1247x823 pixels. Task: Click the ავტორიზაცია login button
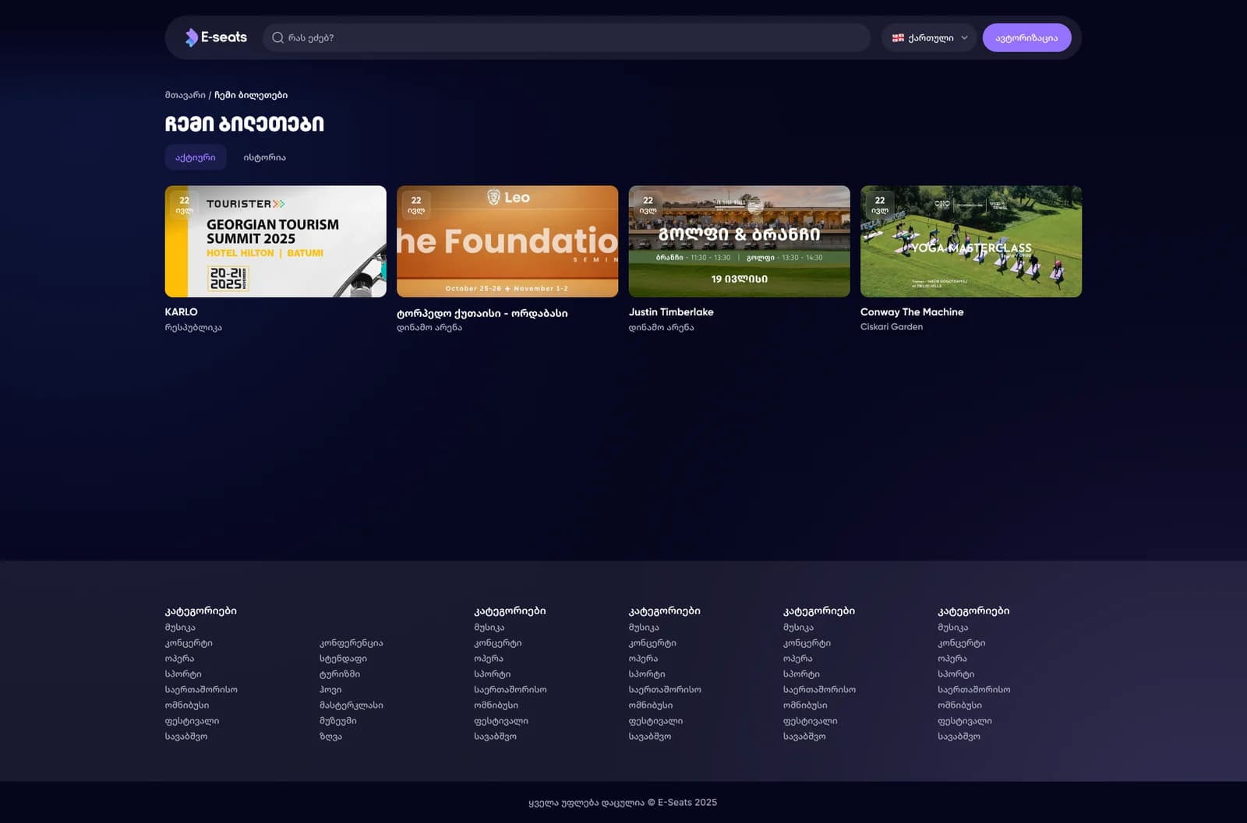1026,37
